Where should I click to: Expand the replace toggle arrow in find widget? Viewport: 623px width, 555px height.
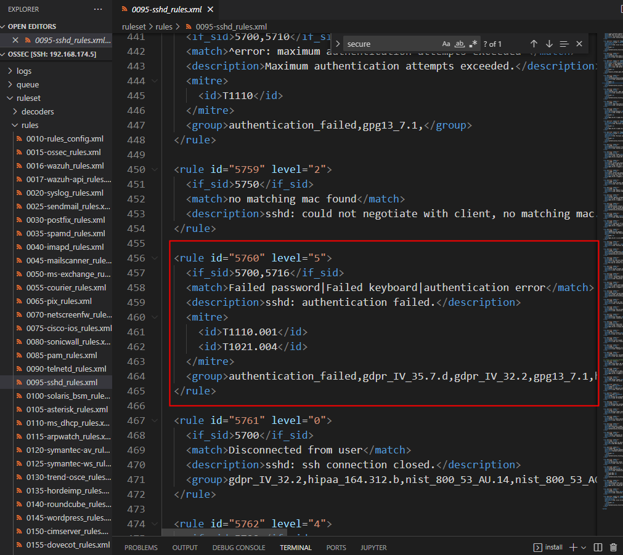[x=338, y=44]
